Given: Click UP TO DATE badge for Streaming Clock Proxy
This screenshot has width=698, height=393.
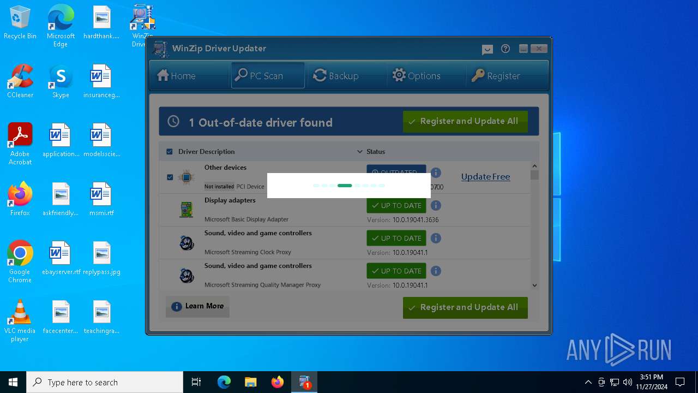Looking at the screenshot, I should [396, 239].
